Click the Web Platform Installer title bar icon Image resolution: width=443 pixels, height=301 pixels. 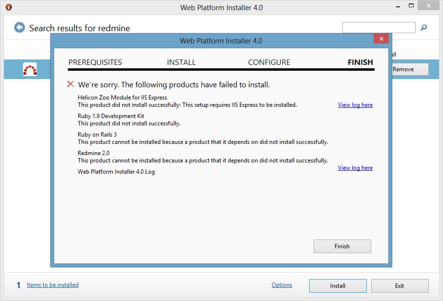tap(9, 7)
